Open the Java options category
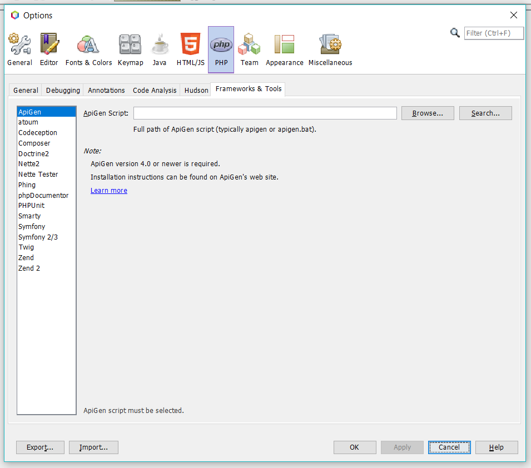Screen dimensions: 531x468 click(160, 49)
